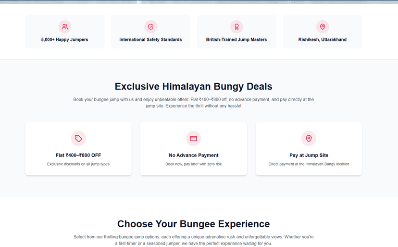Click 'Book now, pay later with zero risk' text
The image size is (398, 247).
coord(193,164)
